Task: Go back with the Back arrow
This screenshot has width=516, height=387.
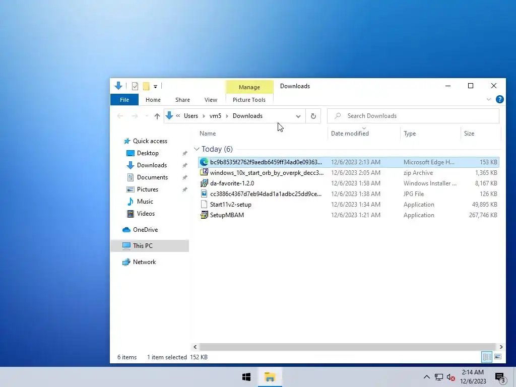Action: tap(120, 116)
